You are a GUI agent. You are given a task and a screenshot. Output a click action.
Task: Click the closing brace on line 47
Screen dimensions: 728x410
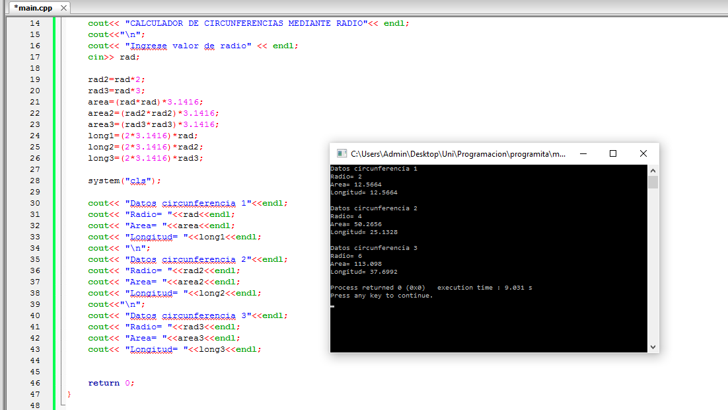click(68, 394)
